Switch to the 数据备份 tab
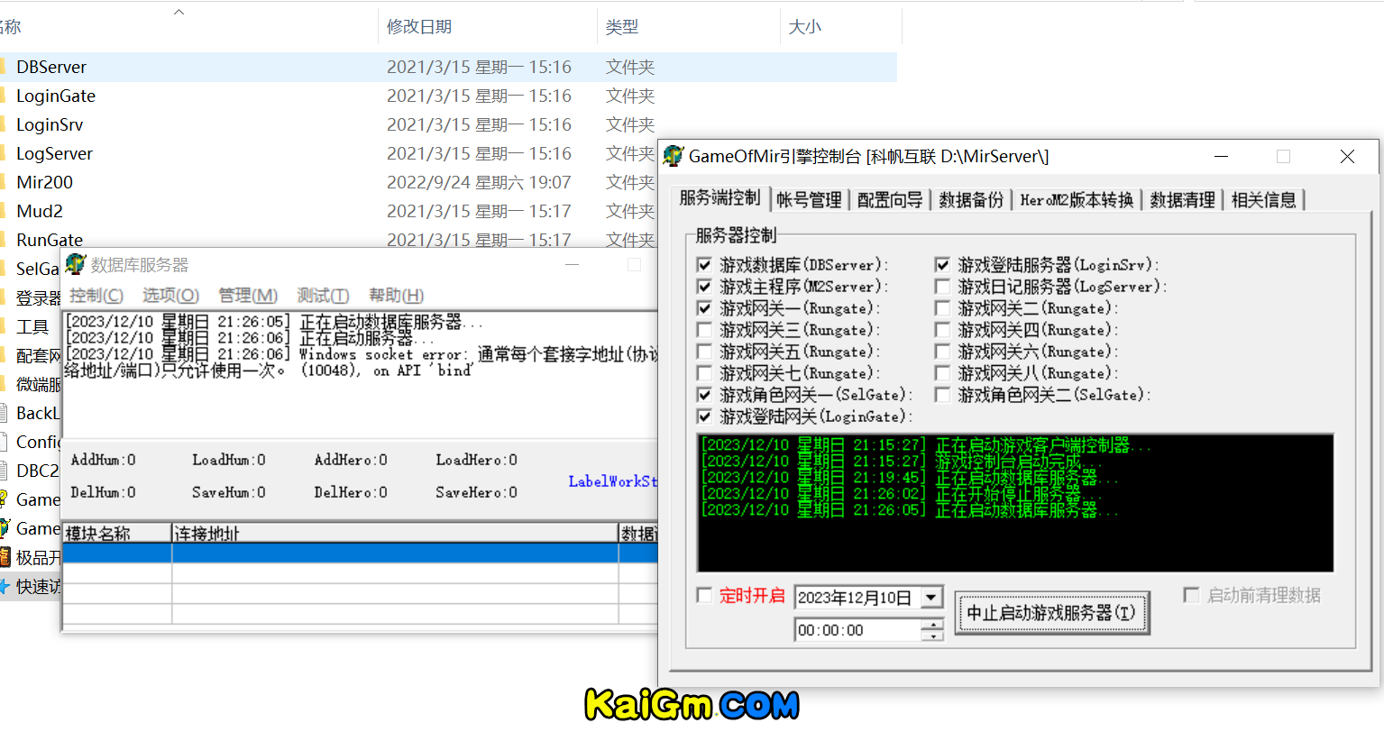 coord(971,200)
